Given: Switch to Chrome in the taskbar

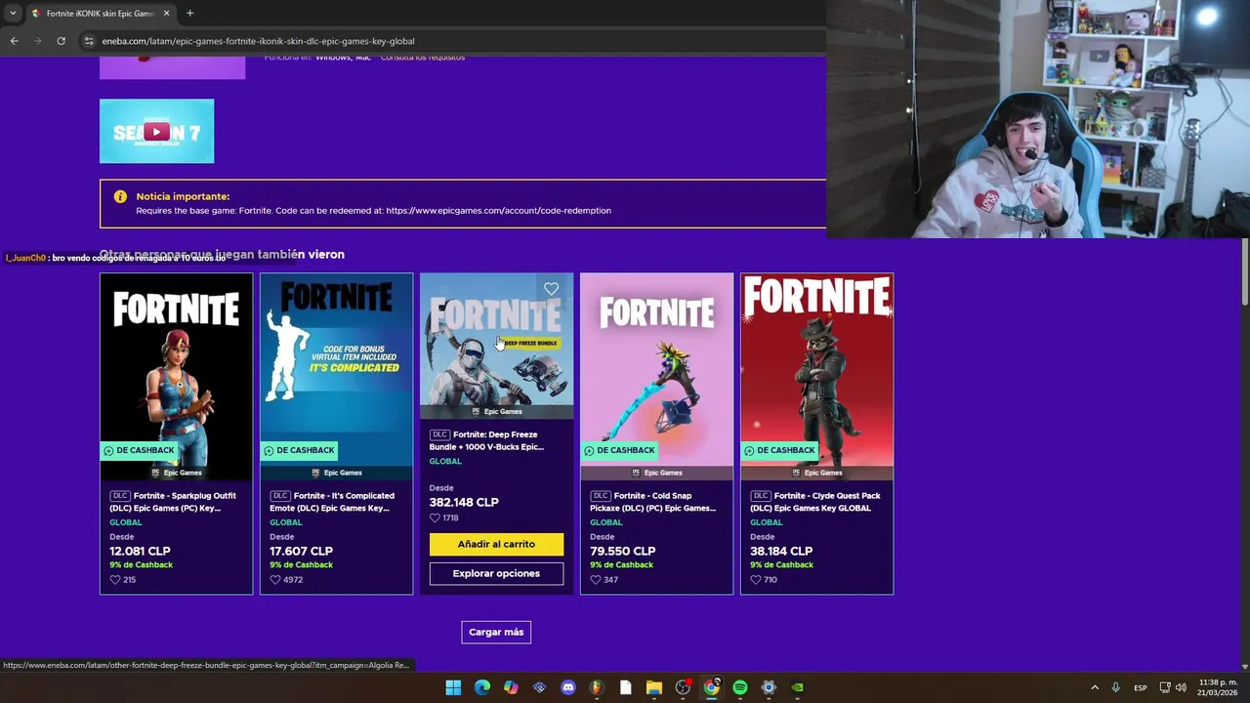Looking at the screenshot, I should click(712, 687).
